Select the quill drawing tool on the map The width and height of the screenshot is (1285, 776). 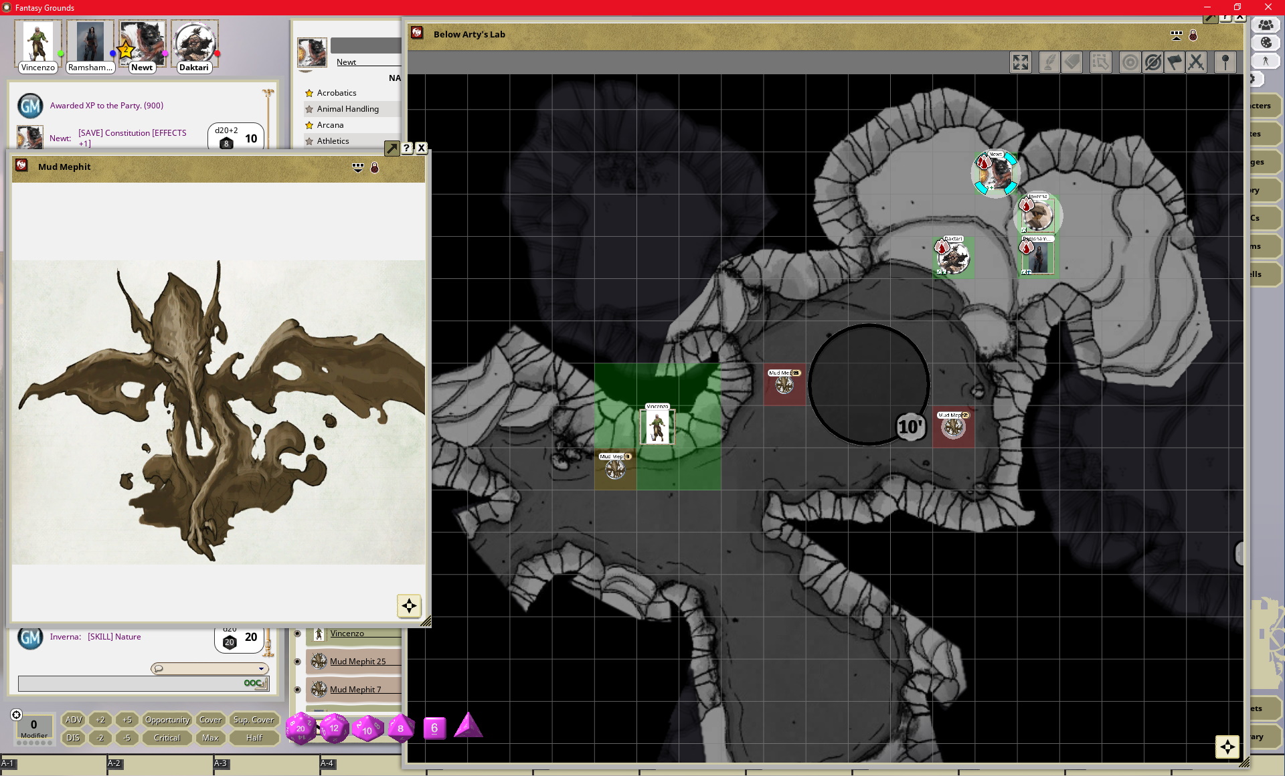pos(1049,62)
